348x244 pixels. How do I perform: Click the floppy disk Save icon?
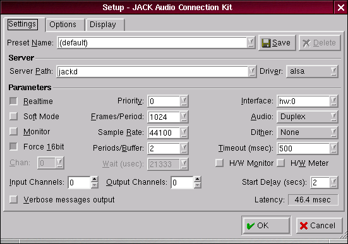tap(266, 43)
